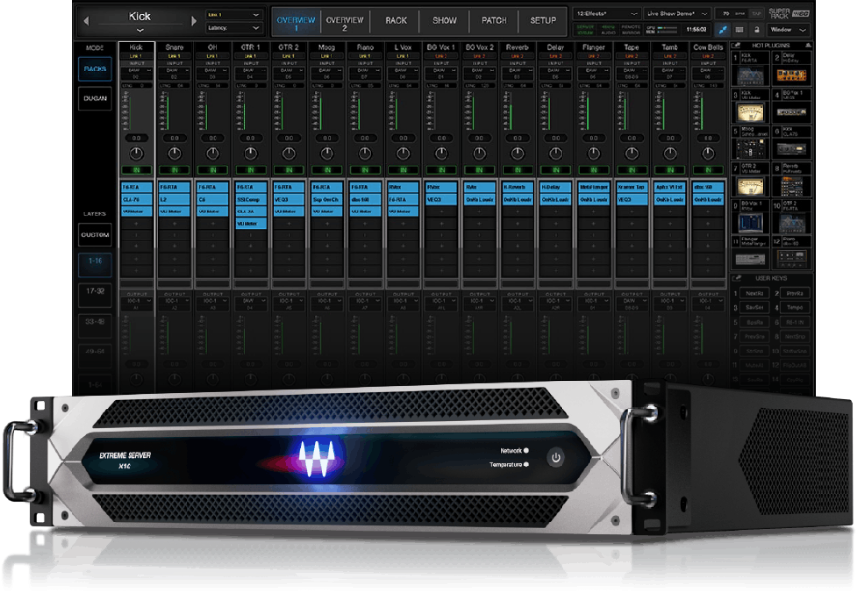Collapse the Hot Plugins panel arrow
Viewport: 864px width, 593px height.
(x=807, y=45)
